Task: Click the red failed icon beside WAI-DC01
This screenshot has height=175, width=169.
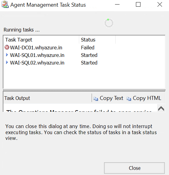Action: 7,48
